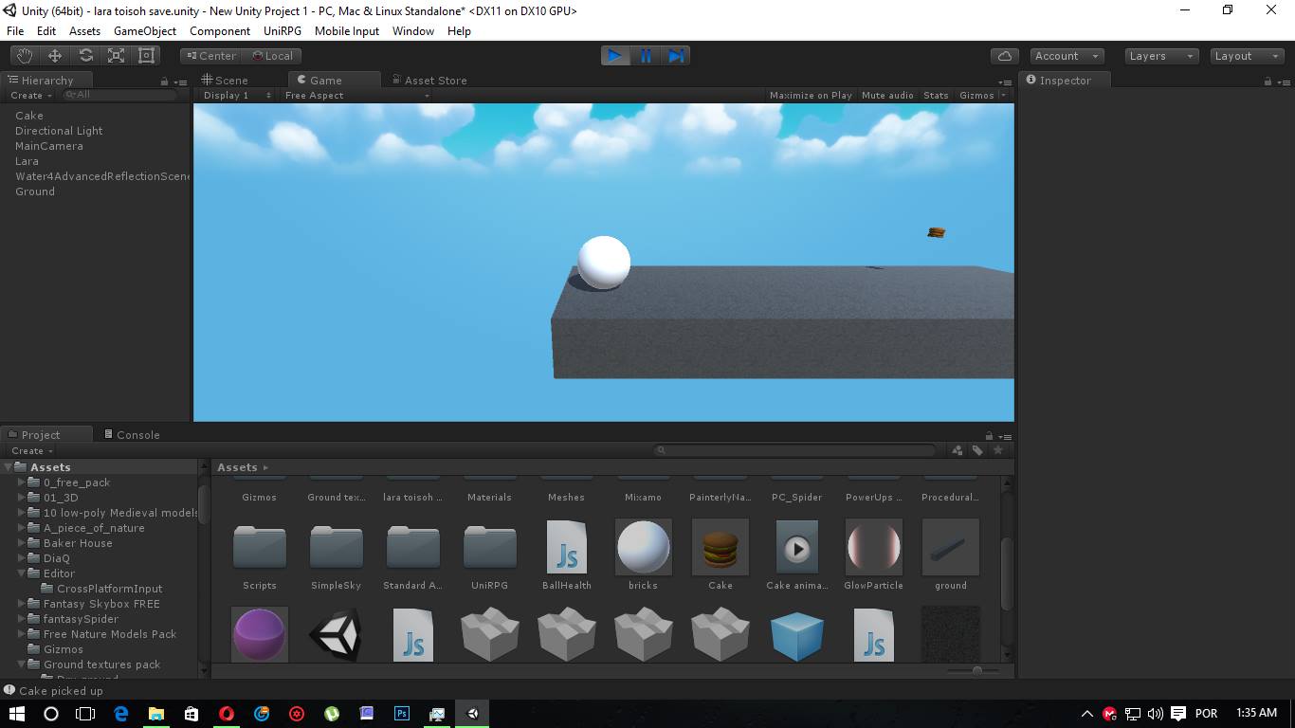Click Search by Type icon in Project

(x=957, y=450)
